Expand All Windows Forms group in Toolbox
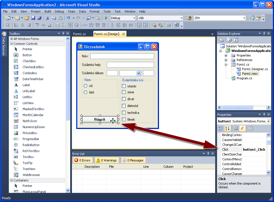 coord(11,39)
